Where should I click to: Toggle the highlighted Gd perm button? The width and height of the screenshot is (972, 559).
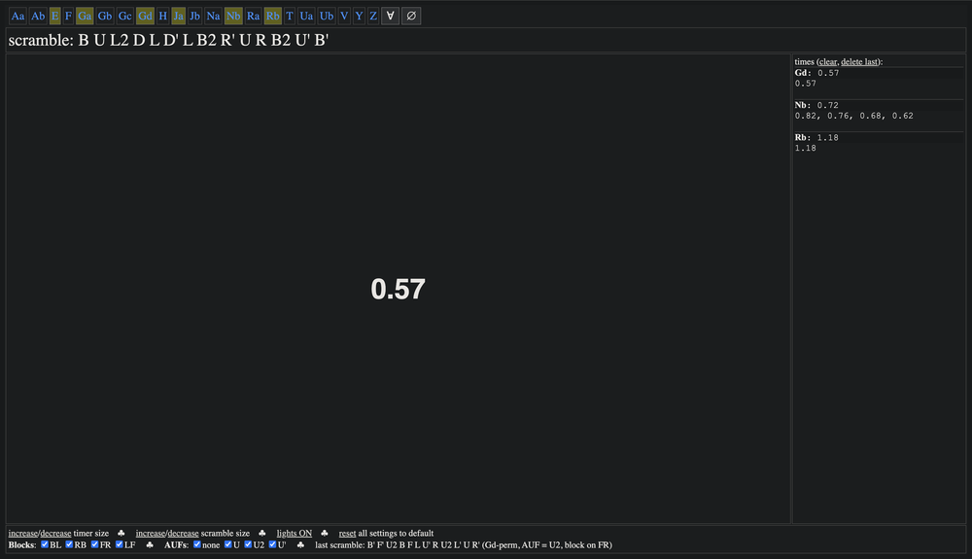click(145, 16)
